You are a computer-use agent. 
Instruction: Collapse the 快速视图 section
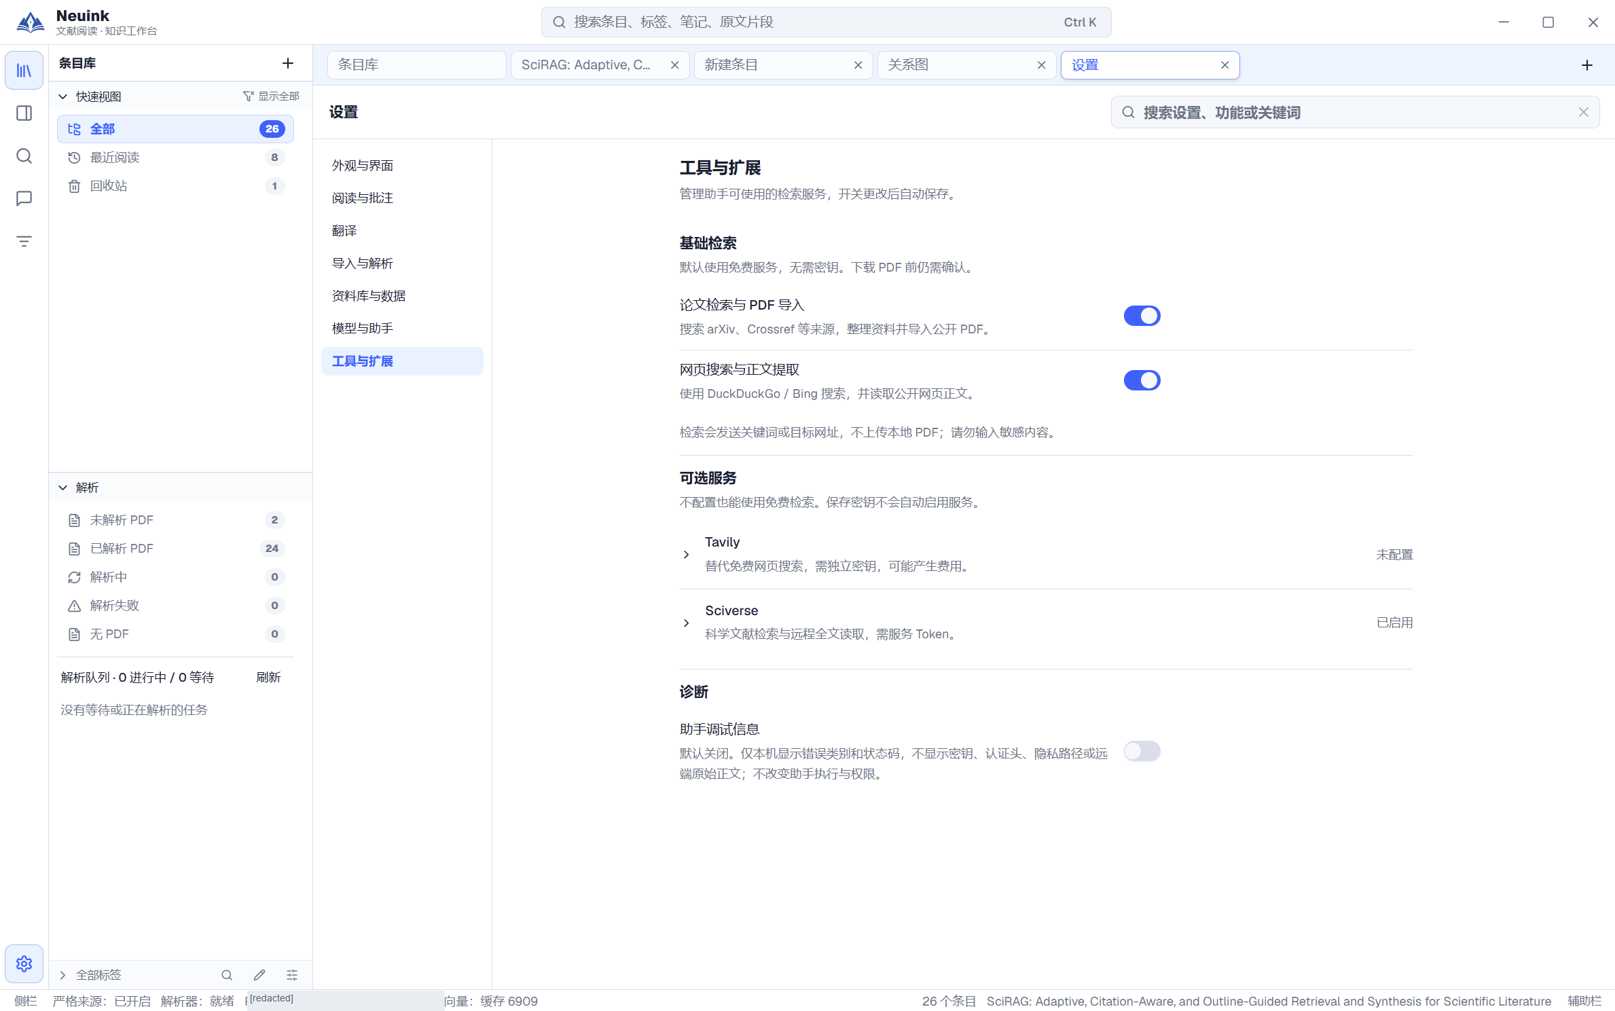tap(63, 96)
